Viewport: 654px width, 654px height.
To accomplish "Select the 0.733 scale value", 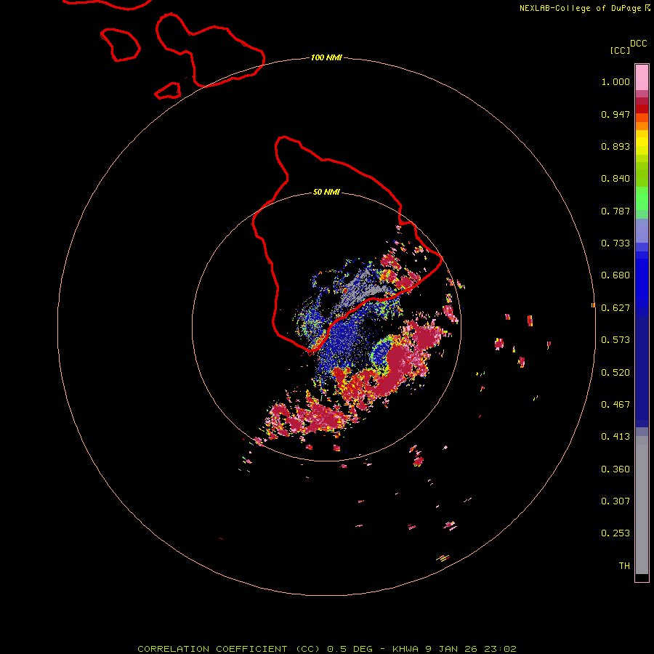I will (x=615, y=243).
